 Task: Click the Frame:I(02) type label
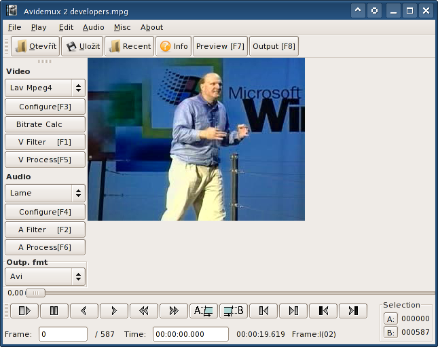[x=314, y=334]
